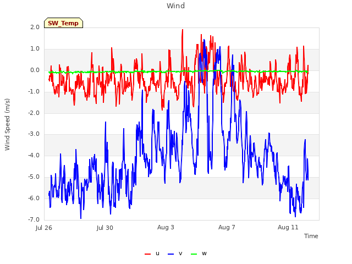Click the SW_Temp annotation label

[x=64, y=23]
